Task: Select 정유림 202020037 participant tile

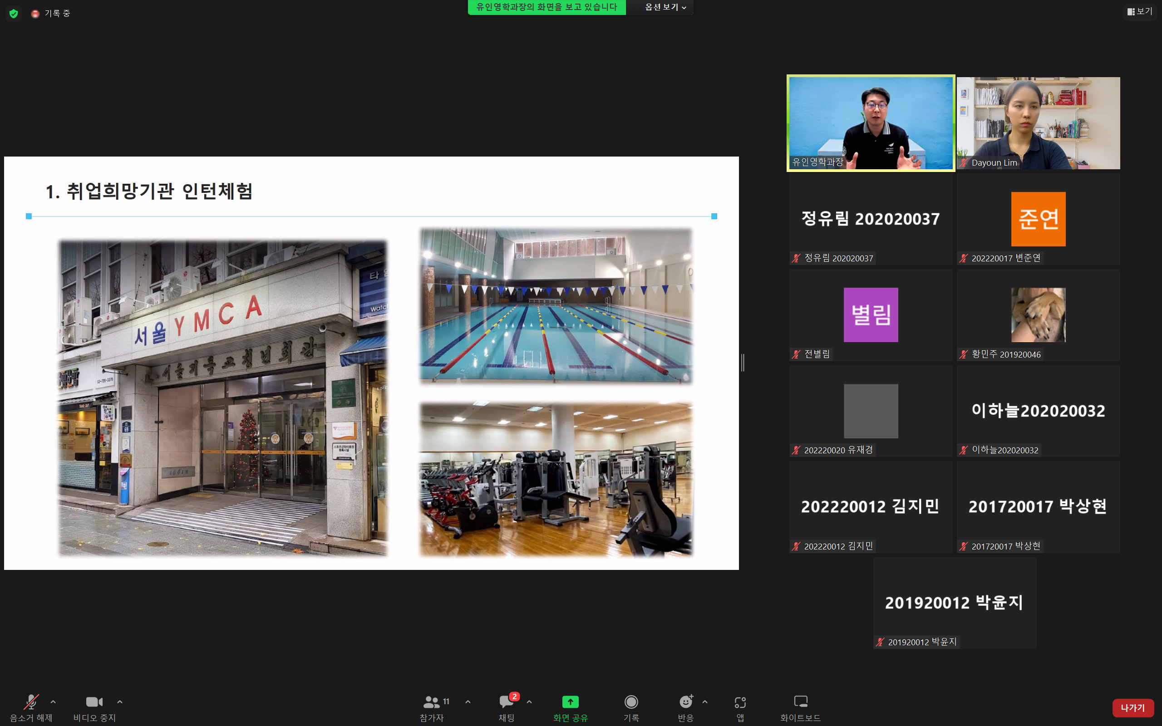Action: [x=871, y=219]
